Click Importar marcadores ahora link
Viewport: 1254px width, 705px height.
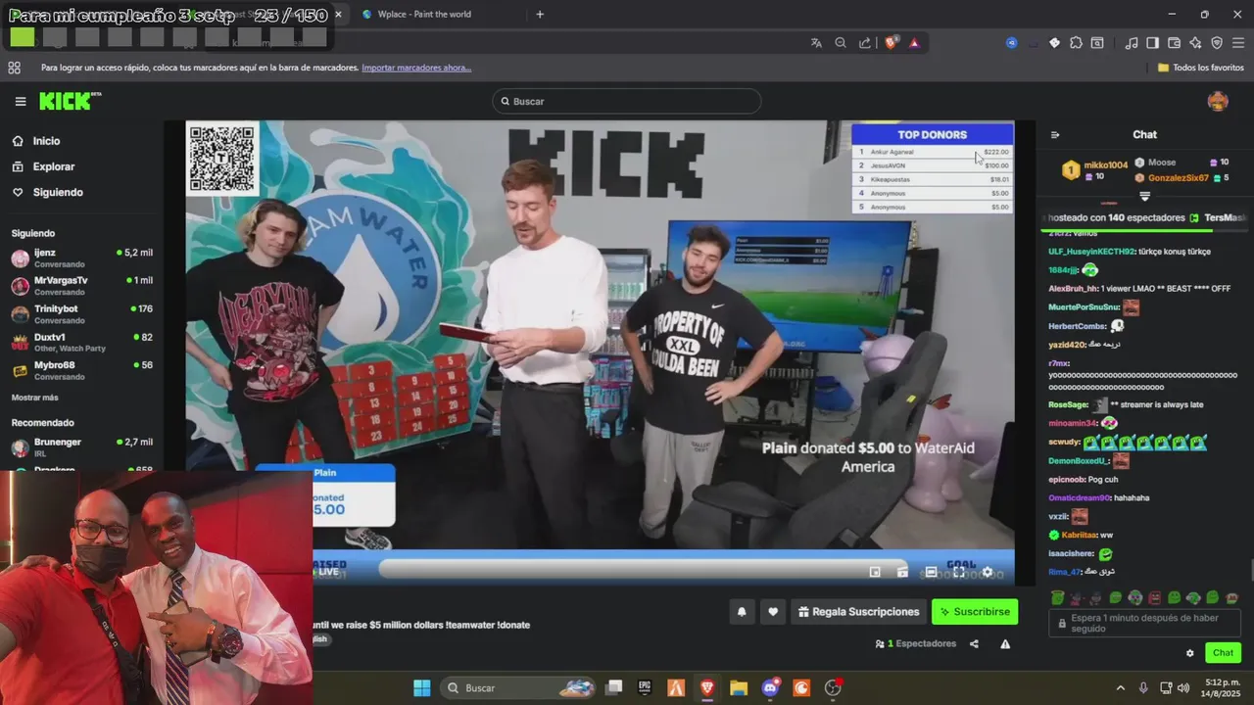416,68
